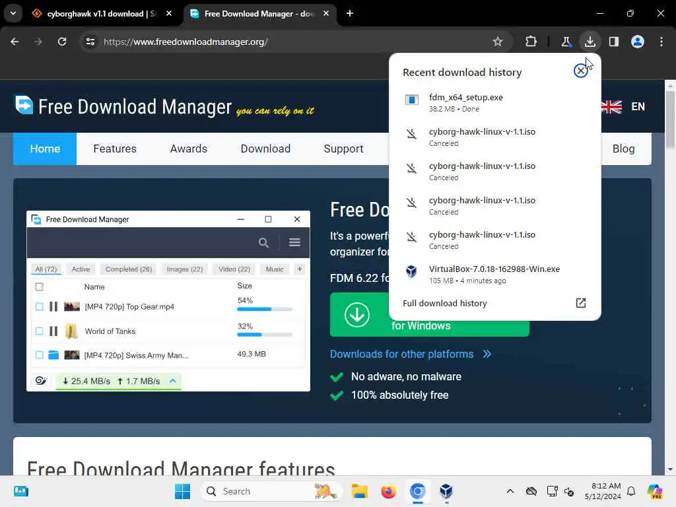The height and width of the screenshot is (507, 676).
Task: Select the All (72) filter tab
Action: pos(46,269)
